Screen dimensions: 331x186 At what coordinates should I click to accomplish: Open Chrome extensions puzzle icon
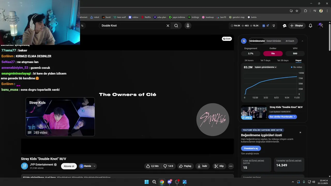pos(305,11)
